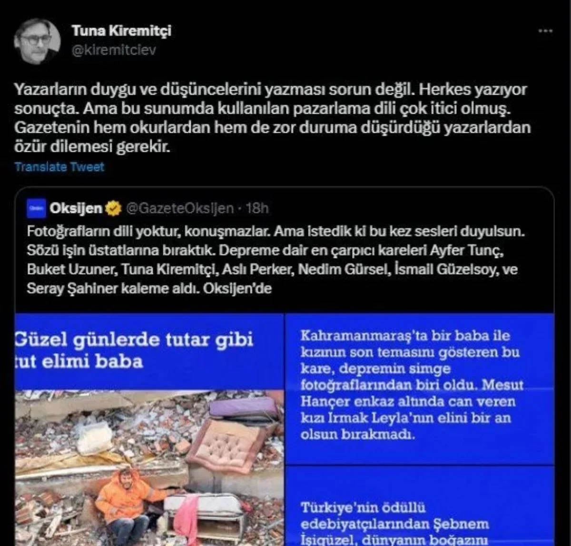The height and width of the screenshot is (546, 571).
Task: Click the main tweet text about Yazarların duygu
Action: [x=271, y=118]
